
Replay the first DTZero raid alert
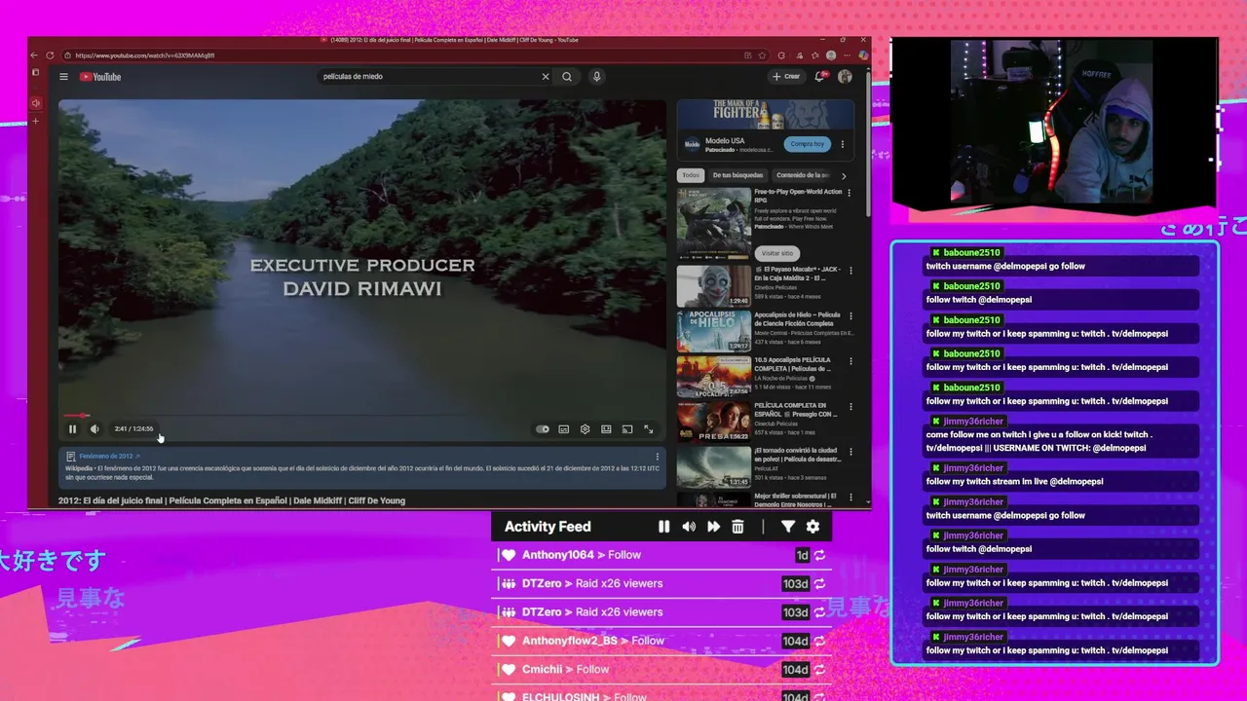[819, 584]
